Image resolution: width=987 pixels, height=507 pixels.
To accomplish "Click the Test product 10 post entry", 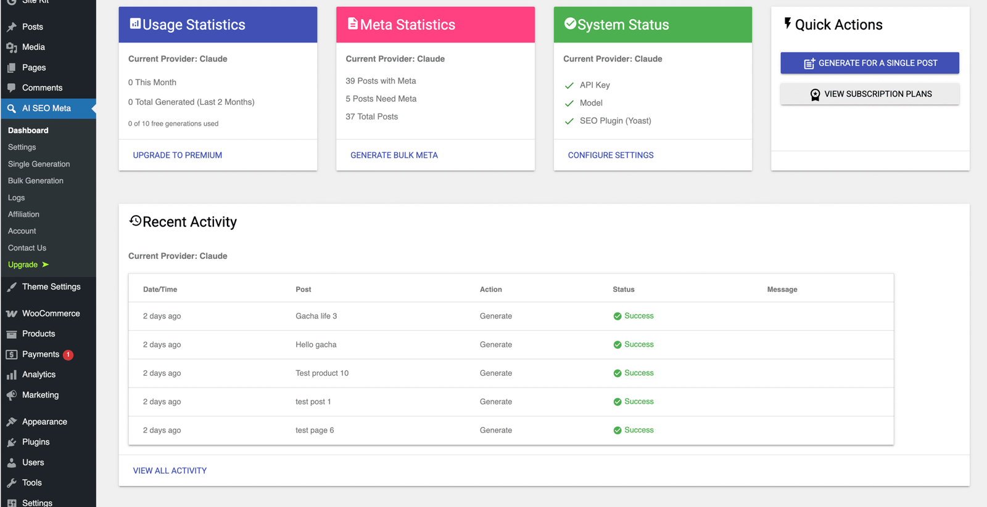I will pos(322,373).
